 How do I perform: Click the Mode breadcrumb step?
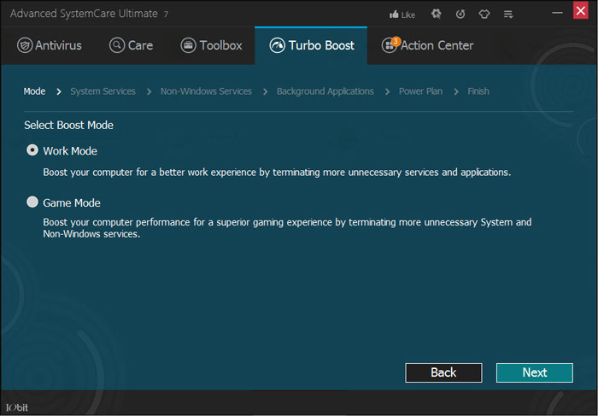point(34,91)
